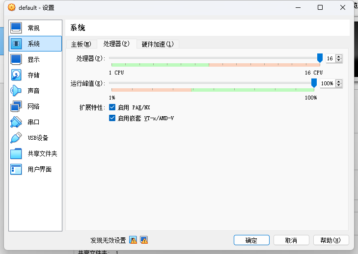The image size is (358, 254).
Task: Toggle 启用嵌套 VT-x/AMD-V checkbox
Action: point(112,118)
